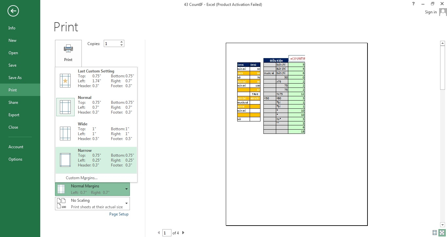Choose Custom Margins... option
Image resolution: width=447 pixels, height=237 pixels.
[x=81, y=178]
